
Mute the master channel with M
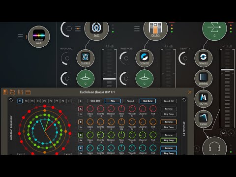click(223, 133)
